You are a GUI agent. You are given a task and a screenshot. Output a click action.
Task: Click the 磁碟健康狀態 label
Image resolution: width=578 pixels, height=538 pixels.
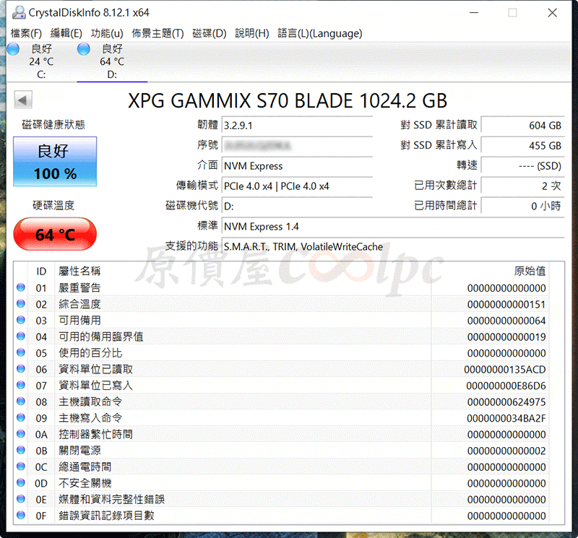pos(53,124)
